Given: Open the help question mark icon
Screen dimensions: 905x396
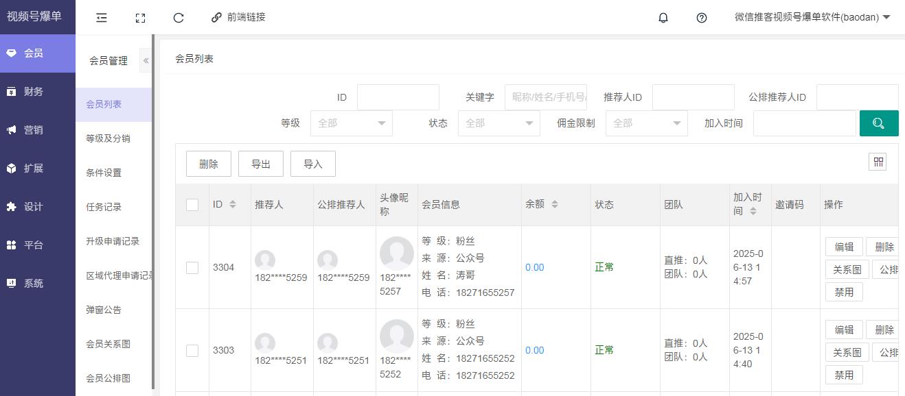Looking at the screenshot, I should pyautogui.click(x=701, y=18).
